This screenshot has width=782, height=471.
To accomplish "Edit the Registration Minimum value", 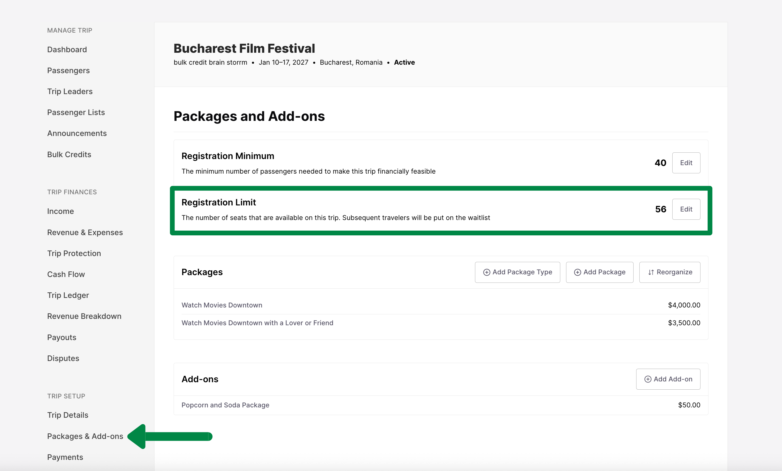I will click(686, 163).
